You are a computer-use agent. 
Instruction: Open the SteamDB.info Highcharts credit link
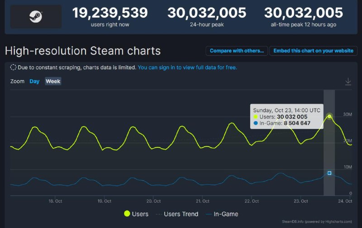coord(317,222)
